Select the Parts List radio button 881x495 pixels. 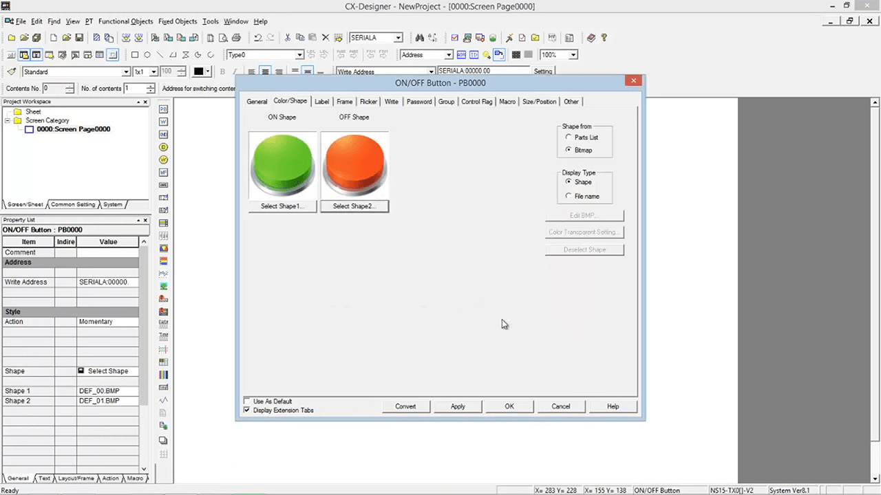(569, 137)
